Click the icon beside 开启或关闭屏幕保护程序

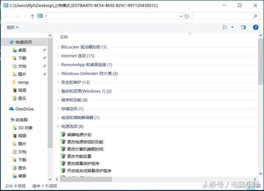pyautogui.click(x=63, y=171)
